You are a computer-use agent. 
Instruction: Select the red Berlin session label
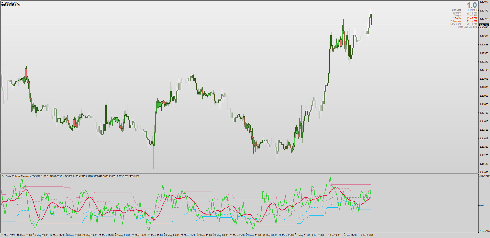click(457, 18)
